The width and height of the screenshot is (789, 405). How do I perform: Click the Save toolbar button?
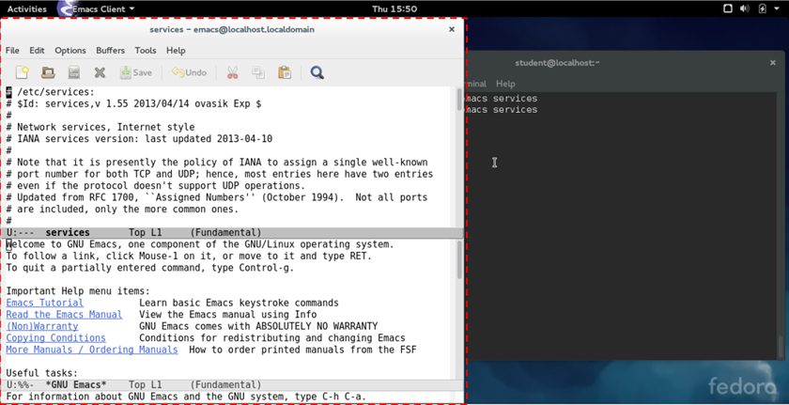[135, 72]
